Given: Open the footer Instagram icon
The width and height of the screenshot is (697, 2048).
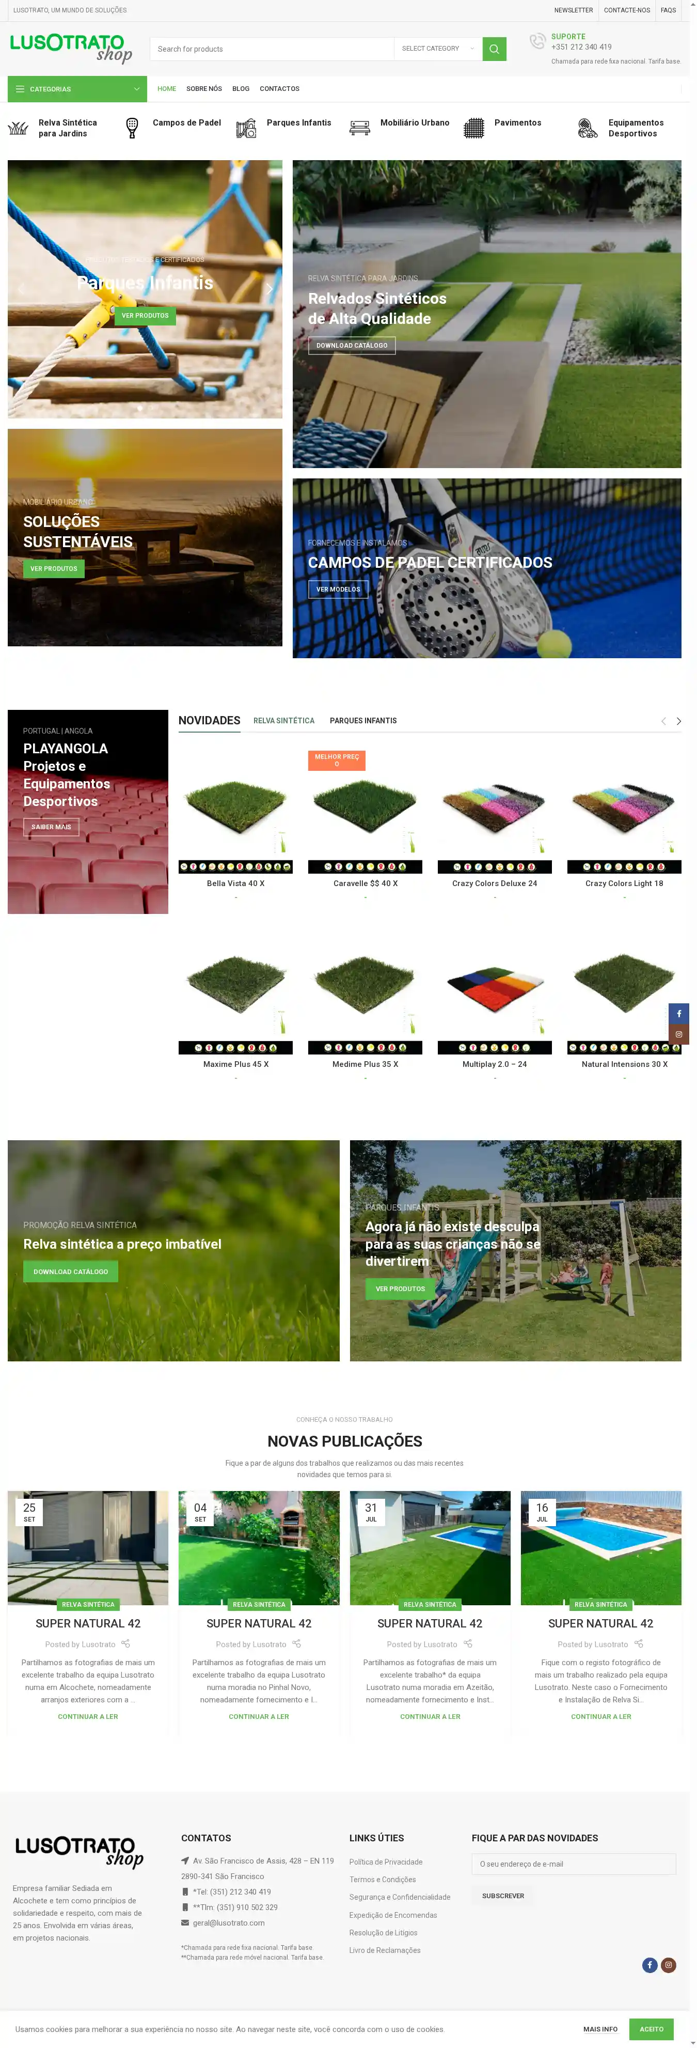Looking at the screenshot, I should tap(669, 1964).
